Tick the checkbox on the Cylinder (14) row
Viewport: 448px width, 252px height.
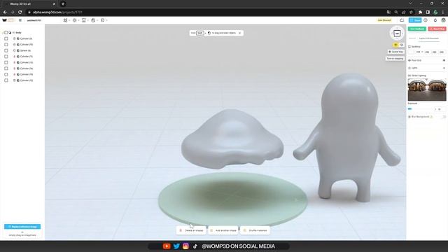(6, 69)
